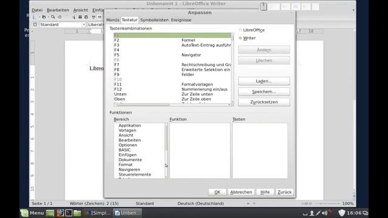
Task: Click the paragraph style icon left of Standard
Action: point(35,24)
